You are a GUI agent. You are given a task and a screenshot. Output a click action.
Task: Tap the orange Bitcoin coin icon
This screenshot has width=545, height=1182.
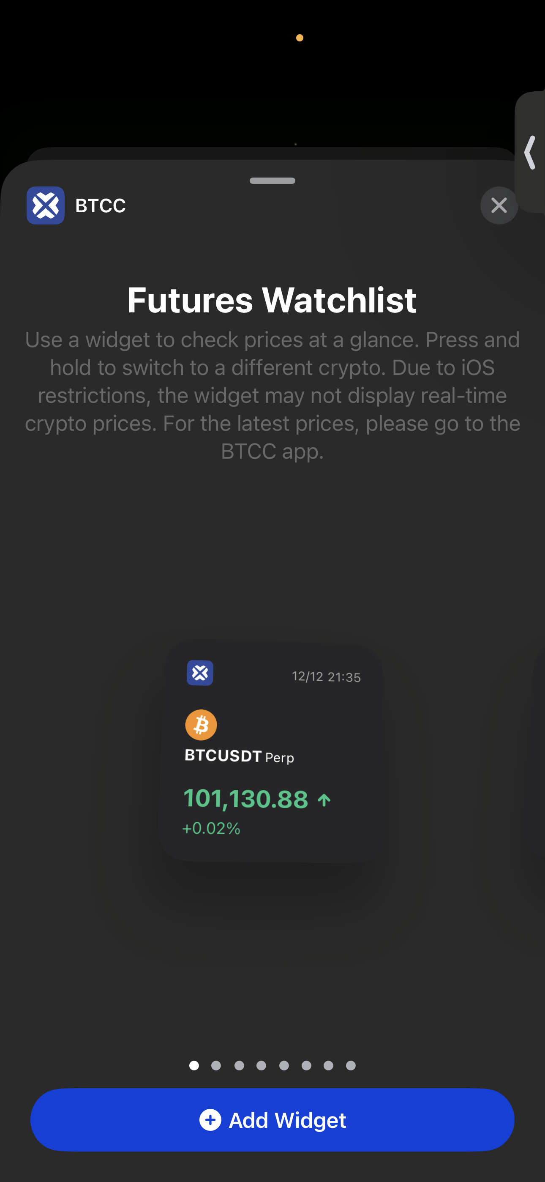201,725
